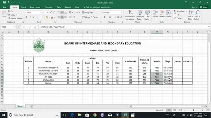This screenshot has width=211, height=118.
Task: Toggle Bold formatting
Action: (26, 17)
